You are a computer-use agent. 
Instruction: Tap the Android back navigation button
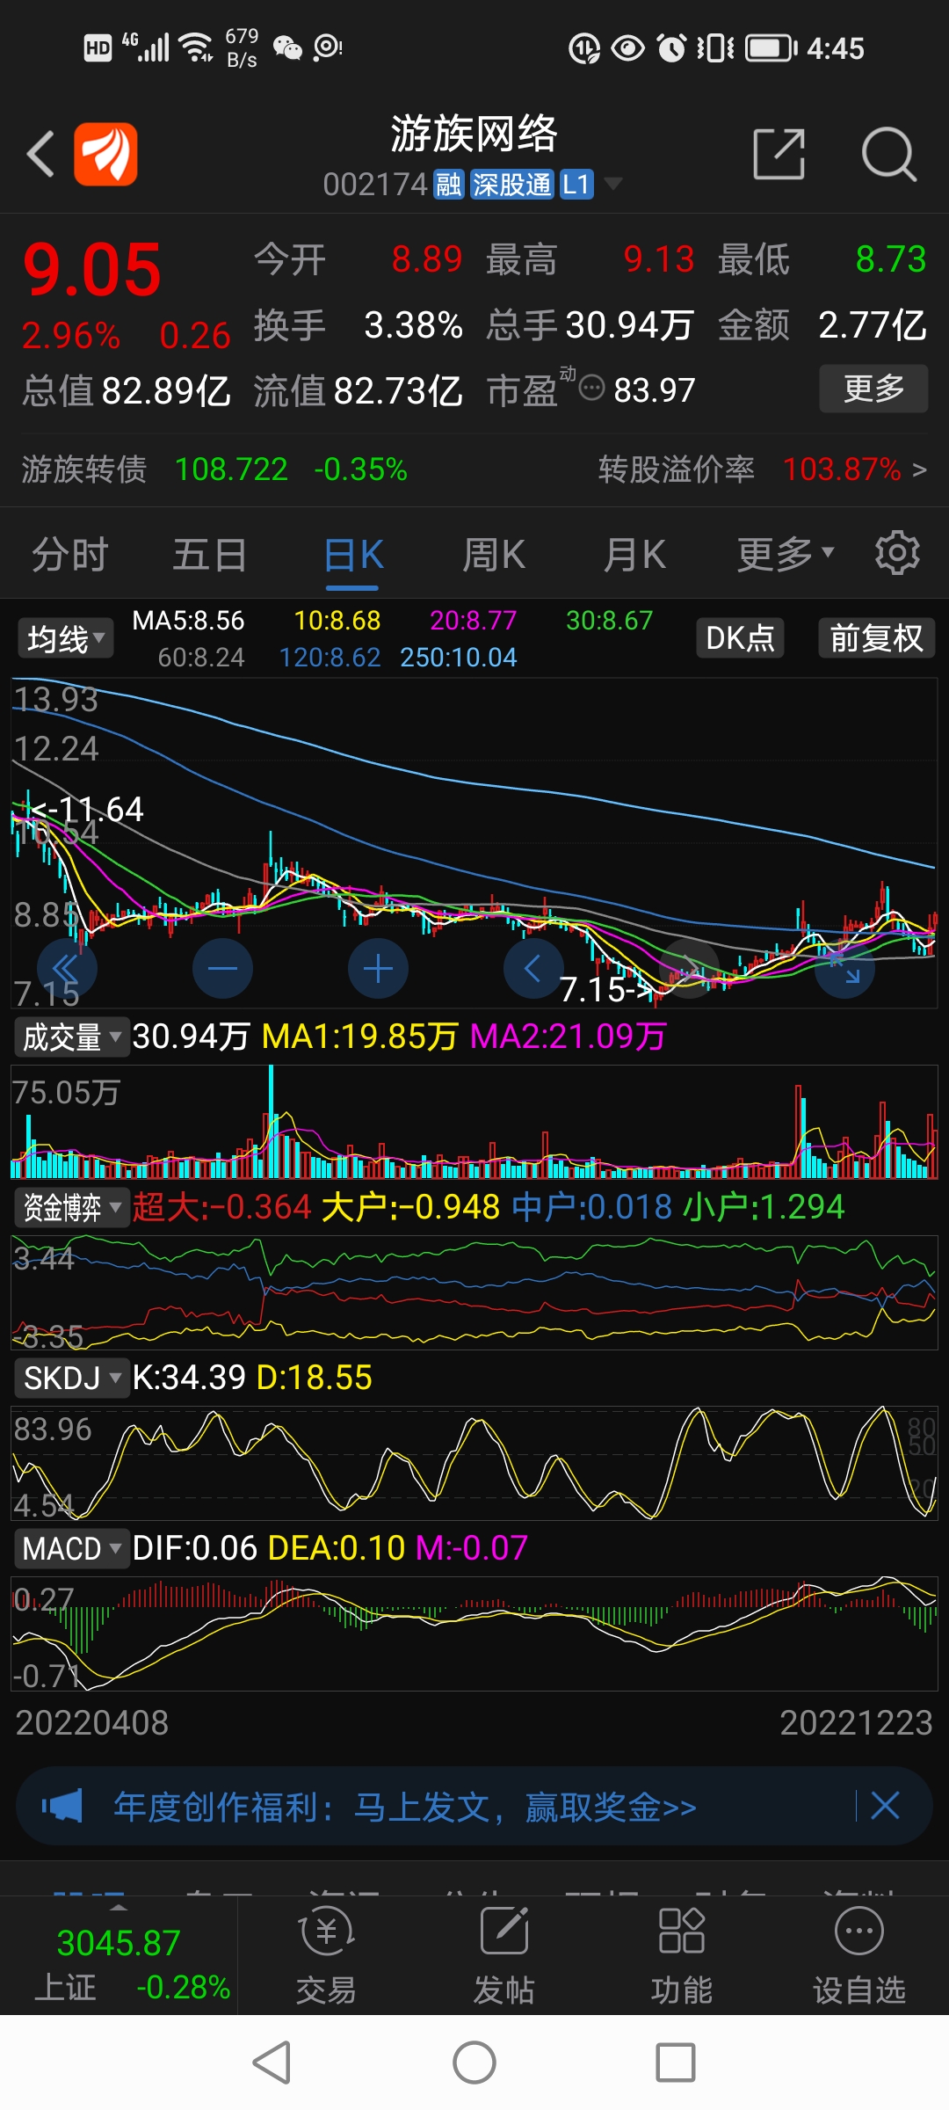click(x=272, y=2063)
